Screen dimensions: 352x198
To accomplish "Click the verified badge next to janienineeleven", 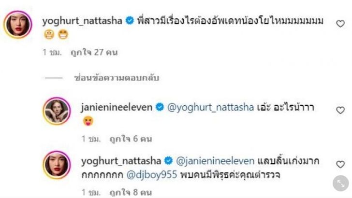I will (x=160, y=107).
